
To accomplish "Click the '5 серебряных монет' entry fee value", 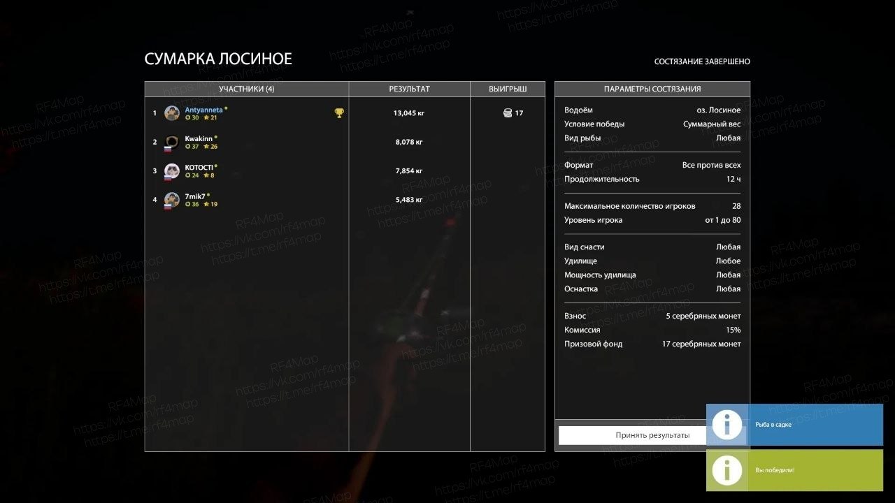I will 703,316.
